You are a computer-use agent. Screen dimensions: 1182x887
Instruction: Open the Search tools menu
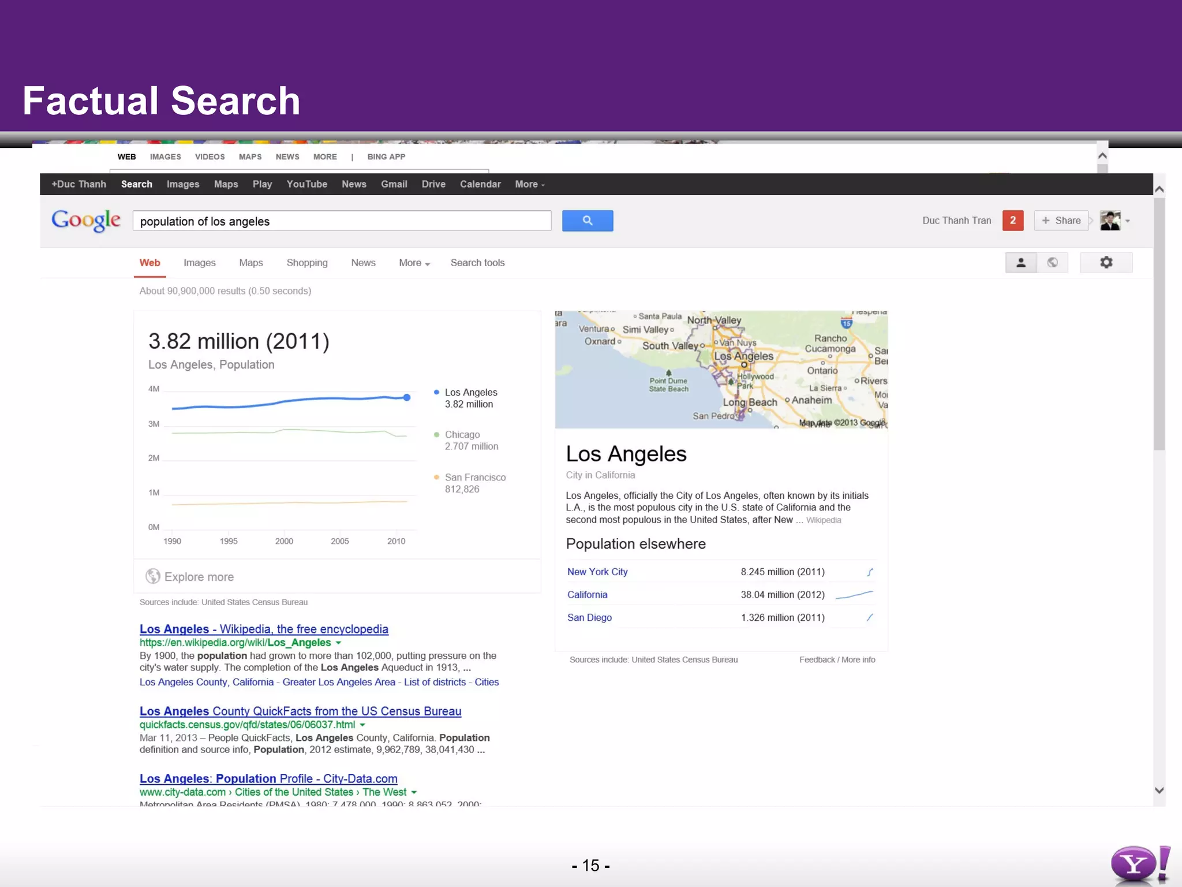pyautogui.click(x=477, y=263)
